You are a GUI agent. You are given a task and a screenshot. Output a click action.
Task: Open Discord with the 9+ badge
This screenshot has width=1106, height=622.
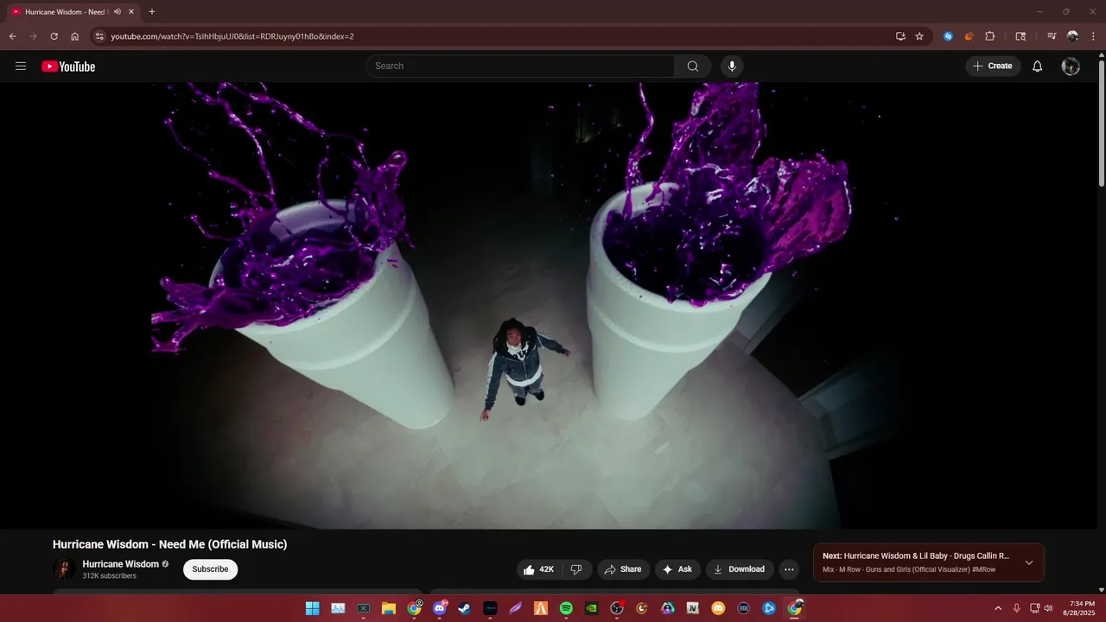tap(440, 608)
